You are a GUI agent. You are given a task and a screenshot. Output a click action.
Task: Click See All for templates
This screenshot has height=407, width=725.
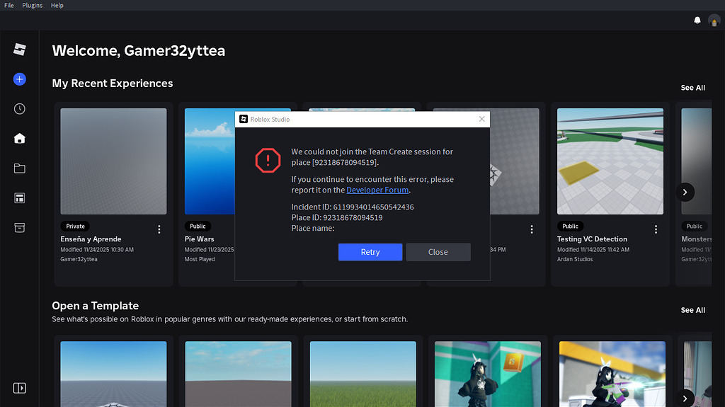tap(692, 310)
